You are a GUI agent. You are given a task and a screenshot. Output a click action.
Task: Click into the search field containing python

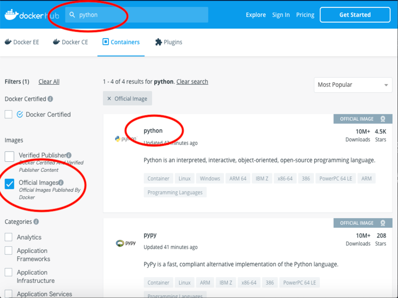(136, 15)
